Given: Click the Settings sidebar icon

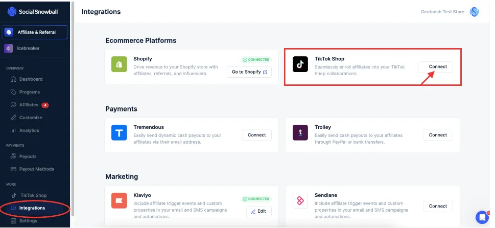Looking at the screenshot, I should point(13,221).
